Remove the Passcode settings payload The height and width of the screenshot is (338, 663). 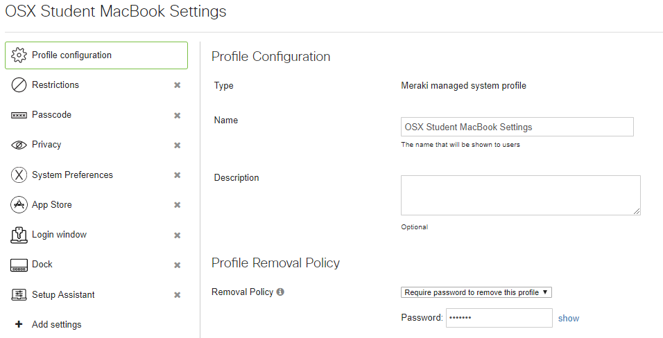177,116
